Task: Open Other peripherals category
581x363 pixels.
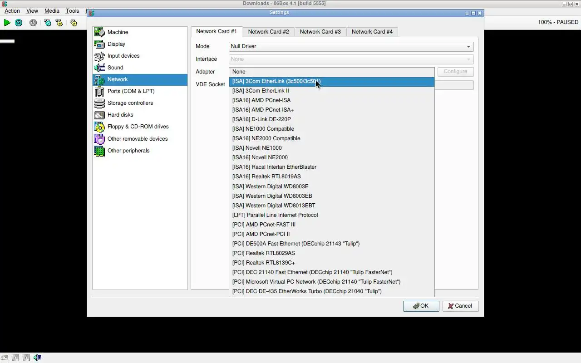Action: [140, 151]
